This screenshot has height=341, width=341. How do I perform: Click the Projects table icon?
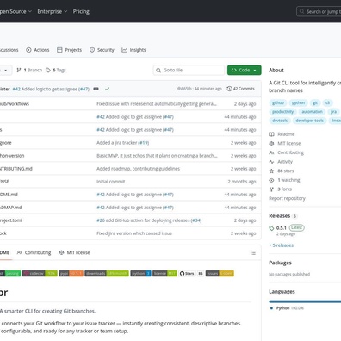coord(59,50)
